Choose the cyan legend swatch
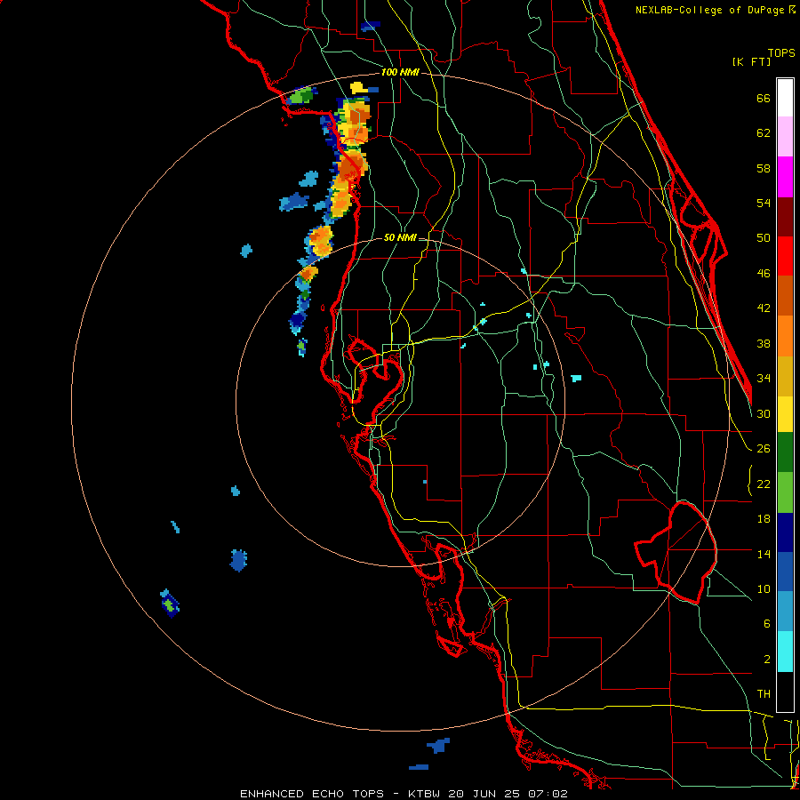 click(785, 652)
